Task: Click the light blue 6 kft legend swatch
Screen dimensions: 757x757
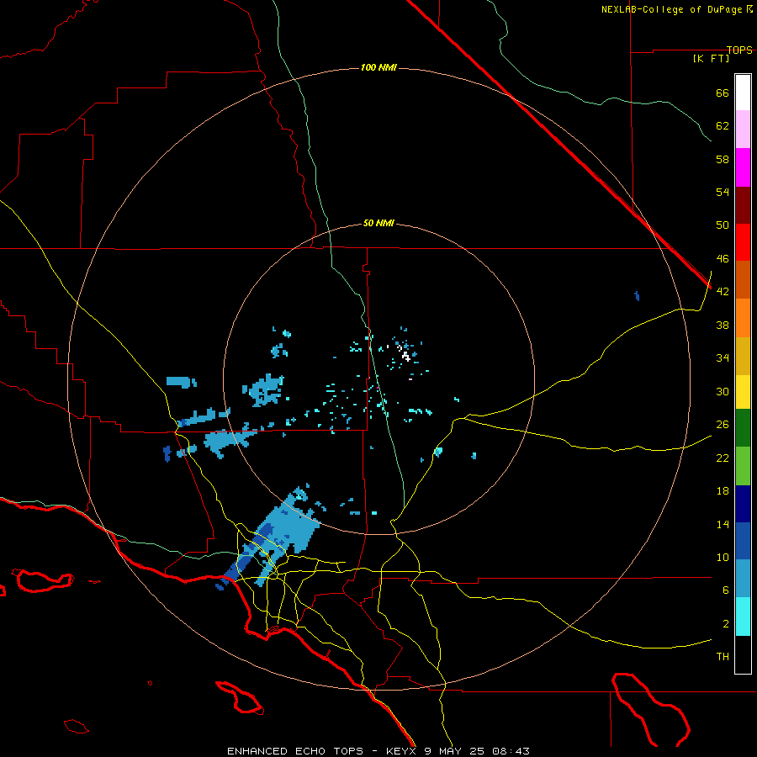Action: coord(743,579)
